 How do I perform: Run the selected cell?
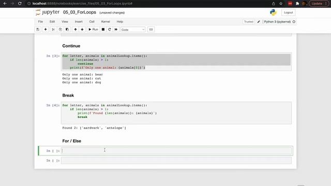93,29
